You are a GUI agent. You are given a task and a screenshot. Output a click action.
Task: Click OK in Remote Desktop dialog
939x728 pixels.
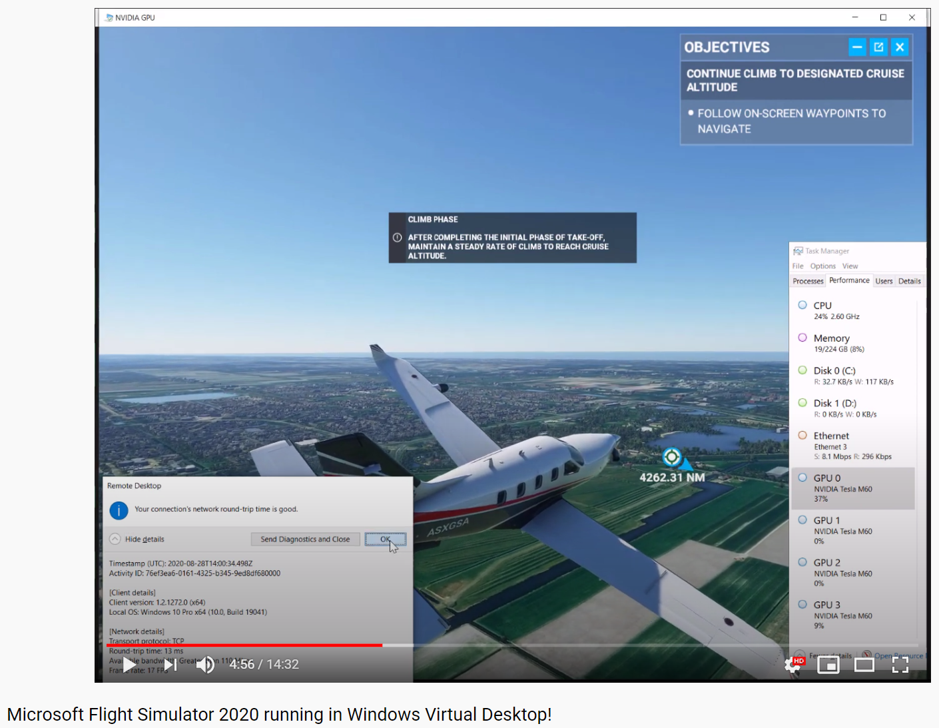pyautogui.click(x=385, y=540)
